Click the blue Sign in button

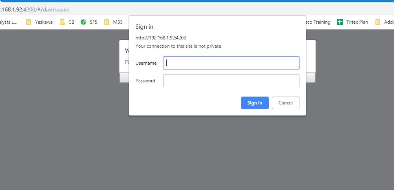255,103
